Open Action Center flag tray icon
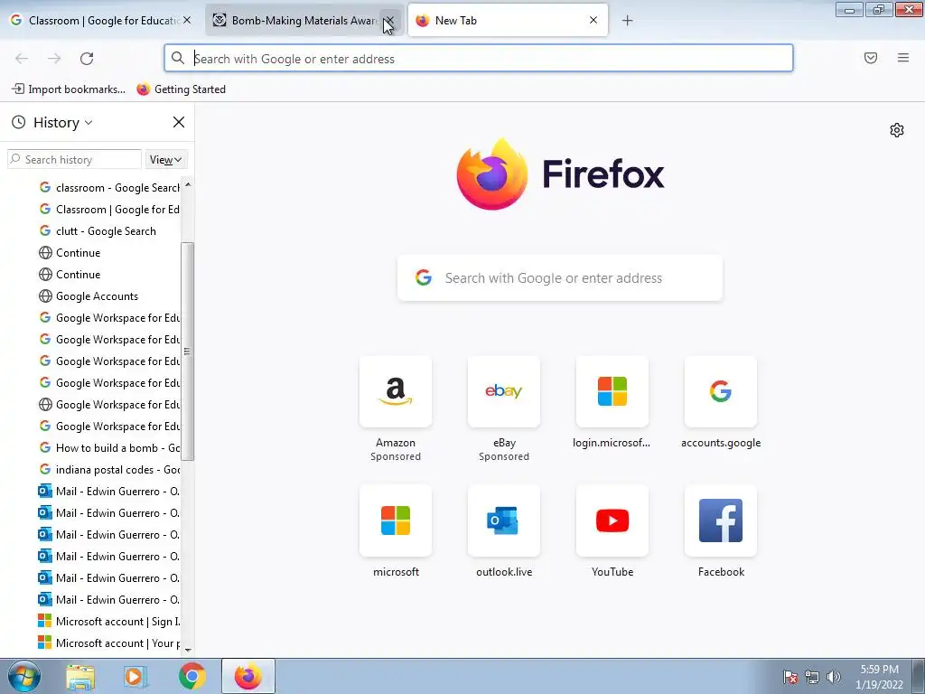The height and width of the screenshot is (694, 925). tap(790, 677)
